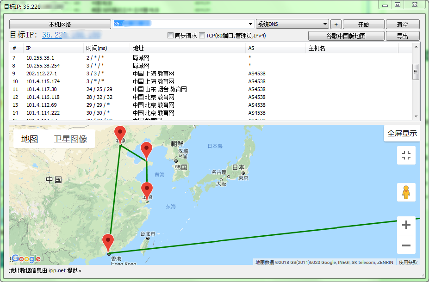Sort by the 主机名 column header
Image resolution: width=429 pixels, height=282 pixels.
coord(352,48)
